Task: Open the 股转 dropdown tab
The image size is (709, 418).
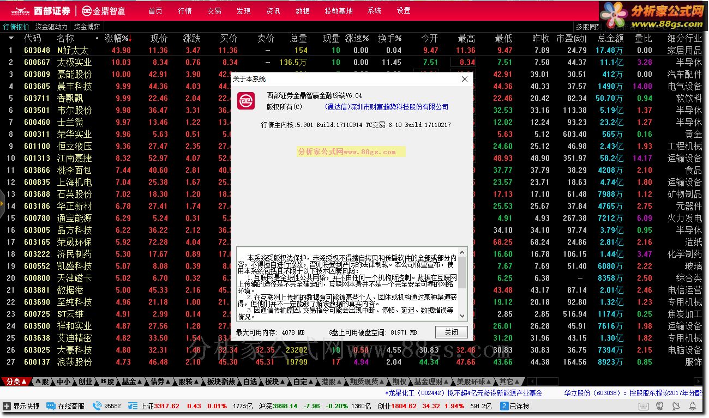Action: coord(189,381)
